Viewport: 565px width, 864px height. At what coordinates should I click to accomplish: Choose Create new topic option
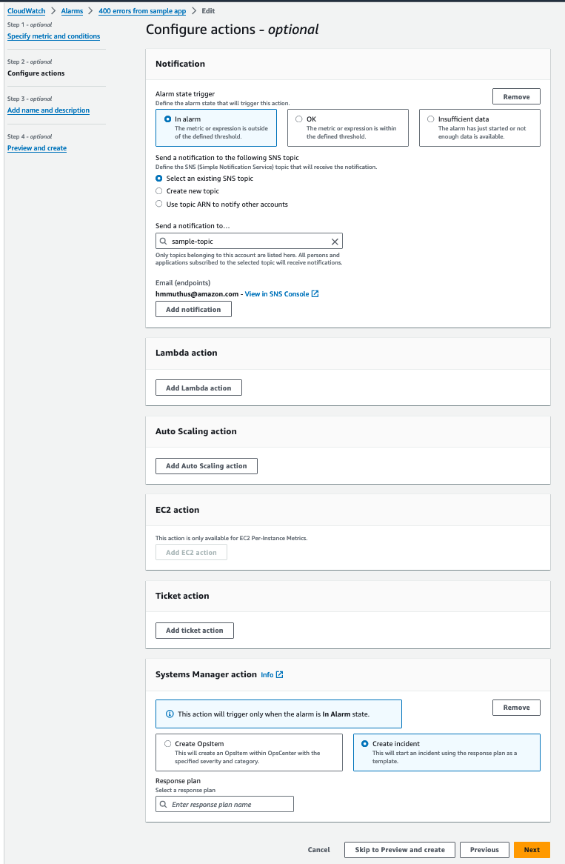click(x=158, y=190)
